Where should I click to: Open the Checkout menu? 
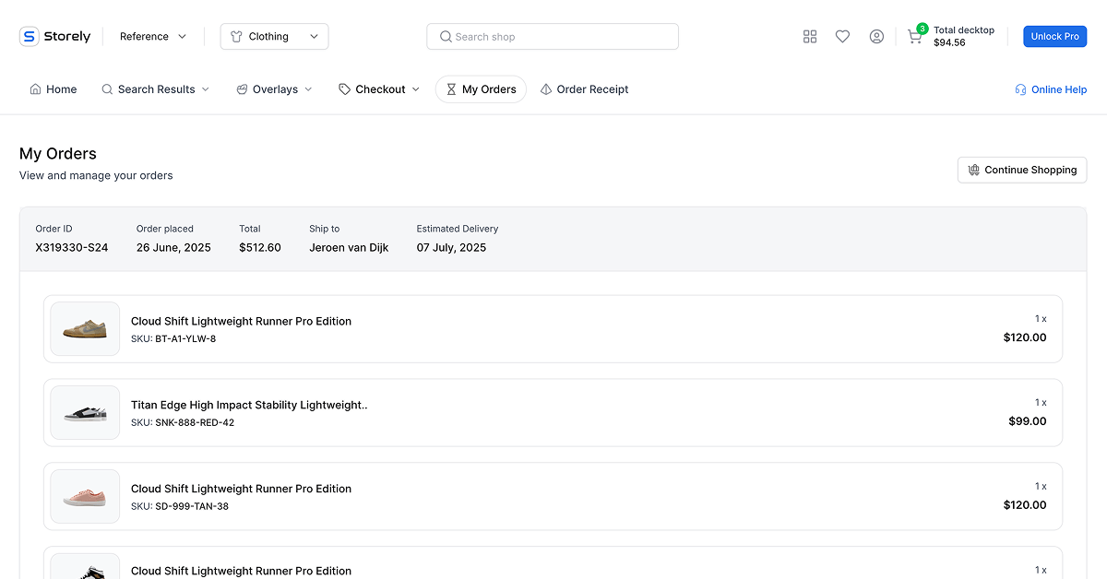(379, 89)
